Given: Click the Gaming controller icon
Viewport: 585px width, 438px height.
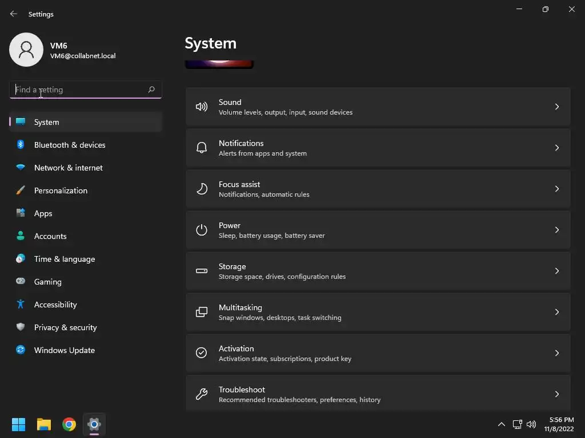Looking at the screenshot, I should (21, 282).
